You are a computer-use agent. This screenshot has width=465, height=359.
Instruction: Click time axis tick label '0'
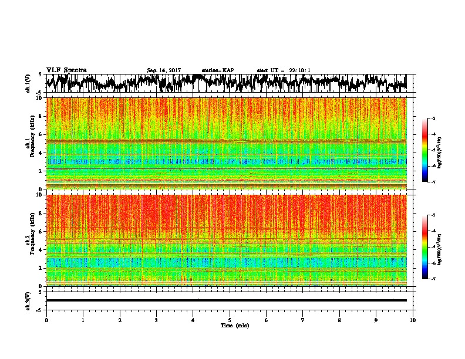(46, 320)
